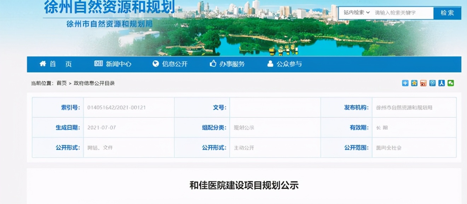Click the blue QQ share icon
This screenshot has height=204, width=467.
coord(432,82)
